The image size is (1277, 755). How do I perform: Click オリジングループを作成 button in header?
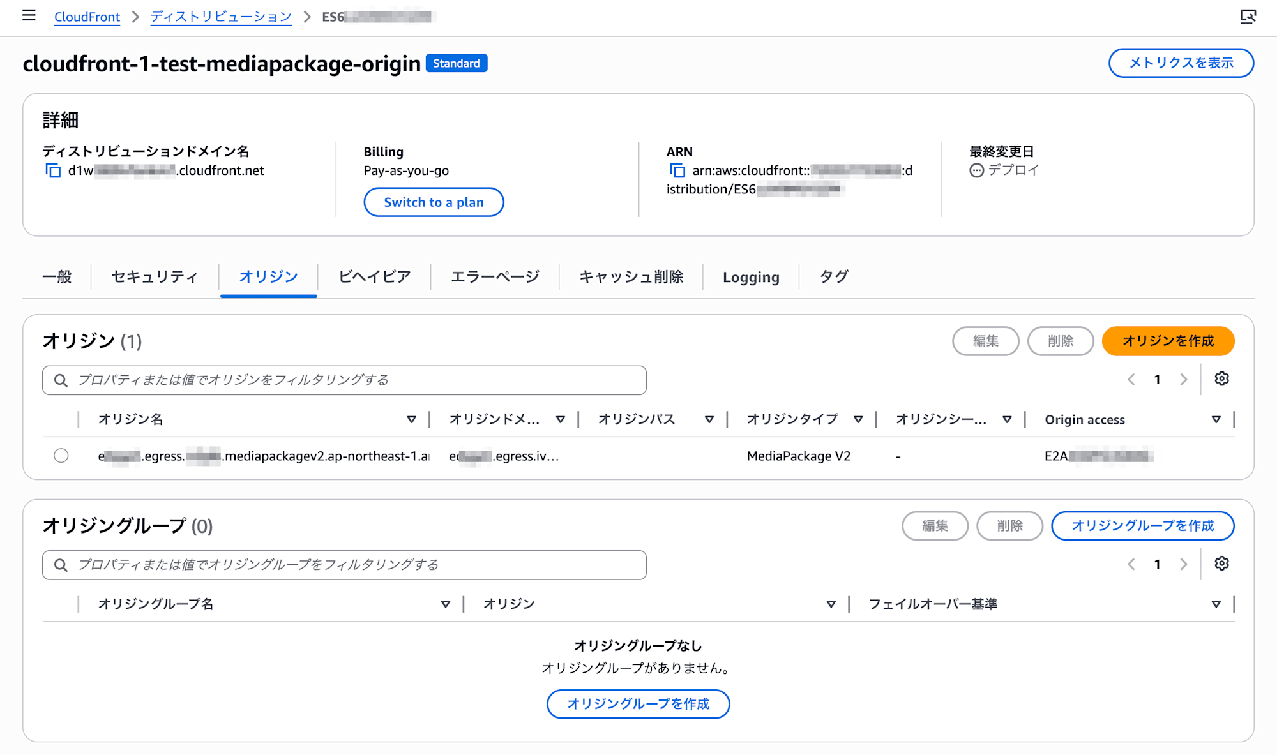1142,526
